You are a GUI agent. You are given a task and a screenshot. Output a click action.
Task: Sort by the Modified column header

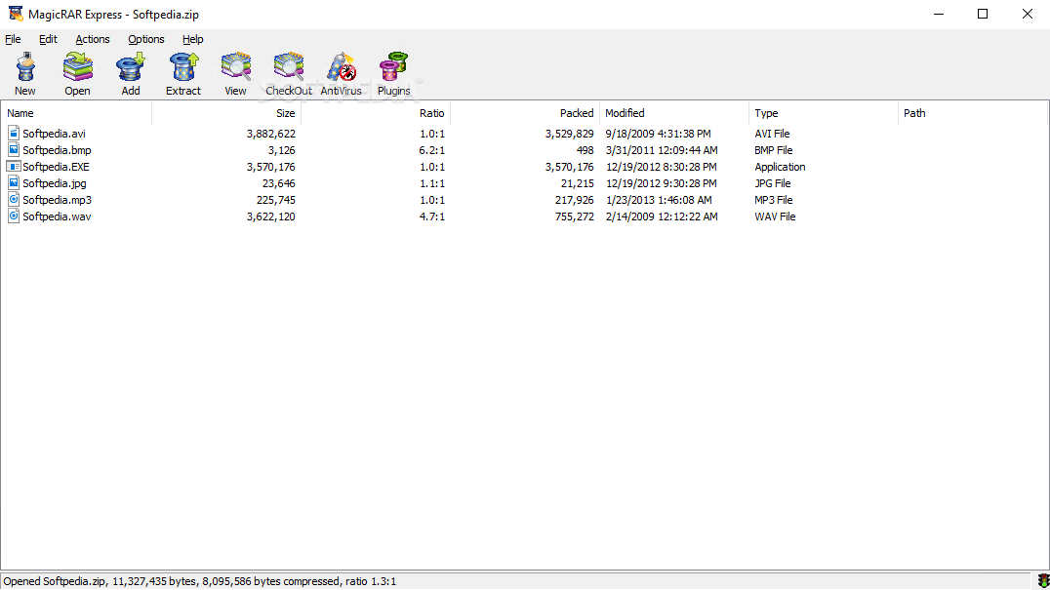pos(674,113)
